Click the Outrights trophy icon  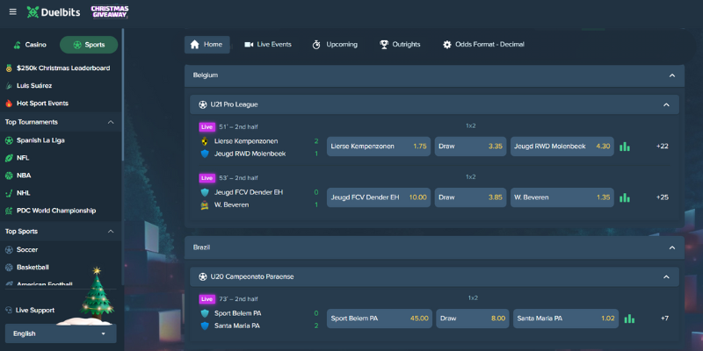384,45
